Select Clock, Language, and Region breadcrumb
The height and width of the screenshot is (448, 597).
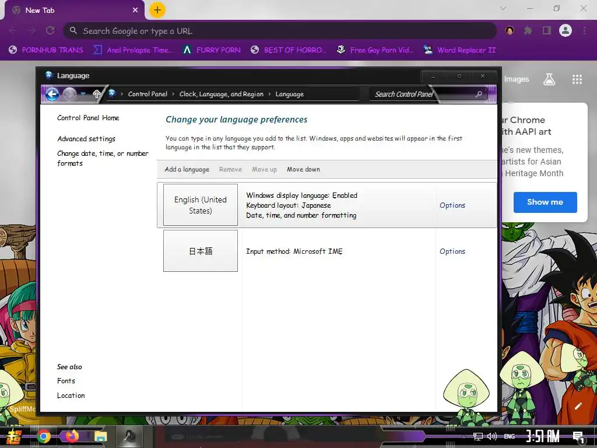pos(221,94)
